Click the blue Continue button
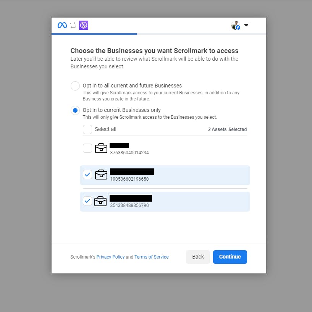This screenshot has height=312, width=312. pyautogui.click(x=230, y=257)
